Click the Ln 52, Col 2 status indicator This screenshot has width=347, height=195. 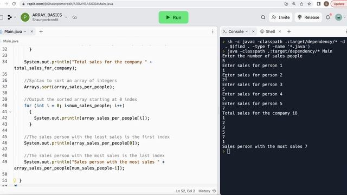click(x=185, y=191)
